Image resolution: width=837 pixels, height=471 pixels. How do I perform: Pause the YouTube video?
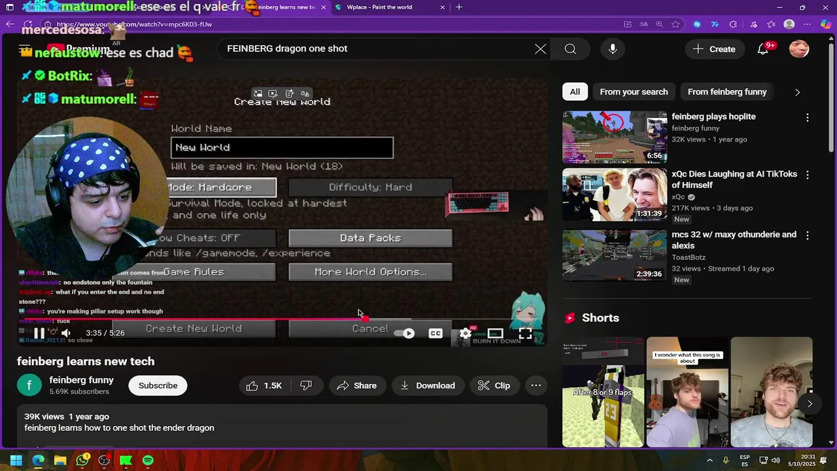(x=39, y=333)
